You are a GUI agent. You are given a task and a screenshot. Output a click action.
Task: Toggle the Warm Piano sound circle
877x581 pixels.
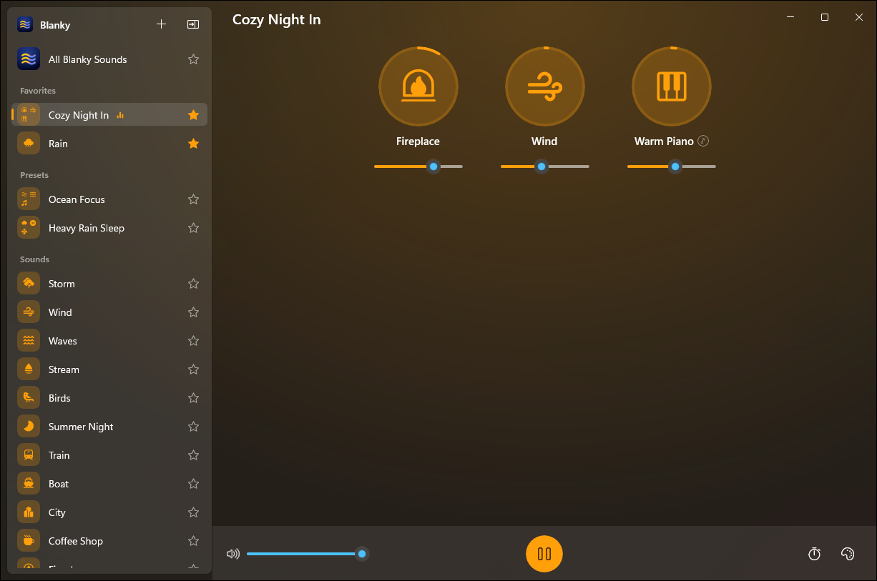[672, 86]
